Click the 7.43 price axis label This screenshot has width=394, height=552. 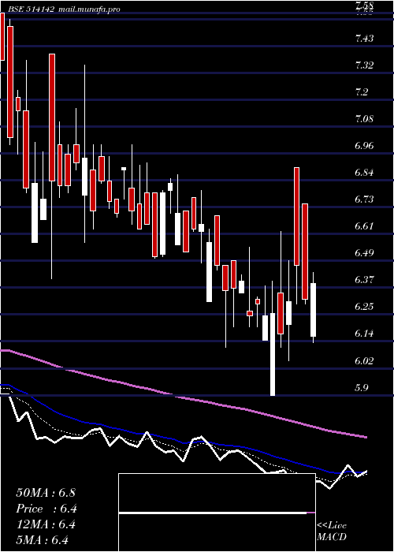[x=364, y=39]
